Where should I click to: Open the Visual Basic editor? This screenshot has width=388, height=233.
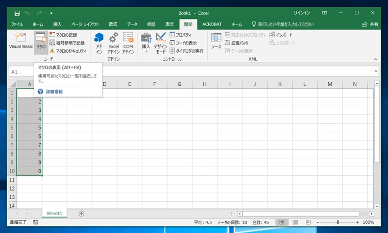[x=21, y=40]
